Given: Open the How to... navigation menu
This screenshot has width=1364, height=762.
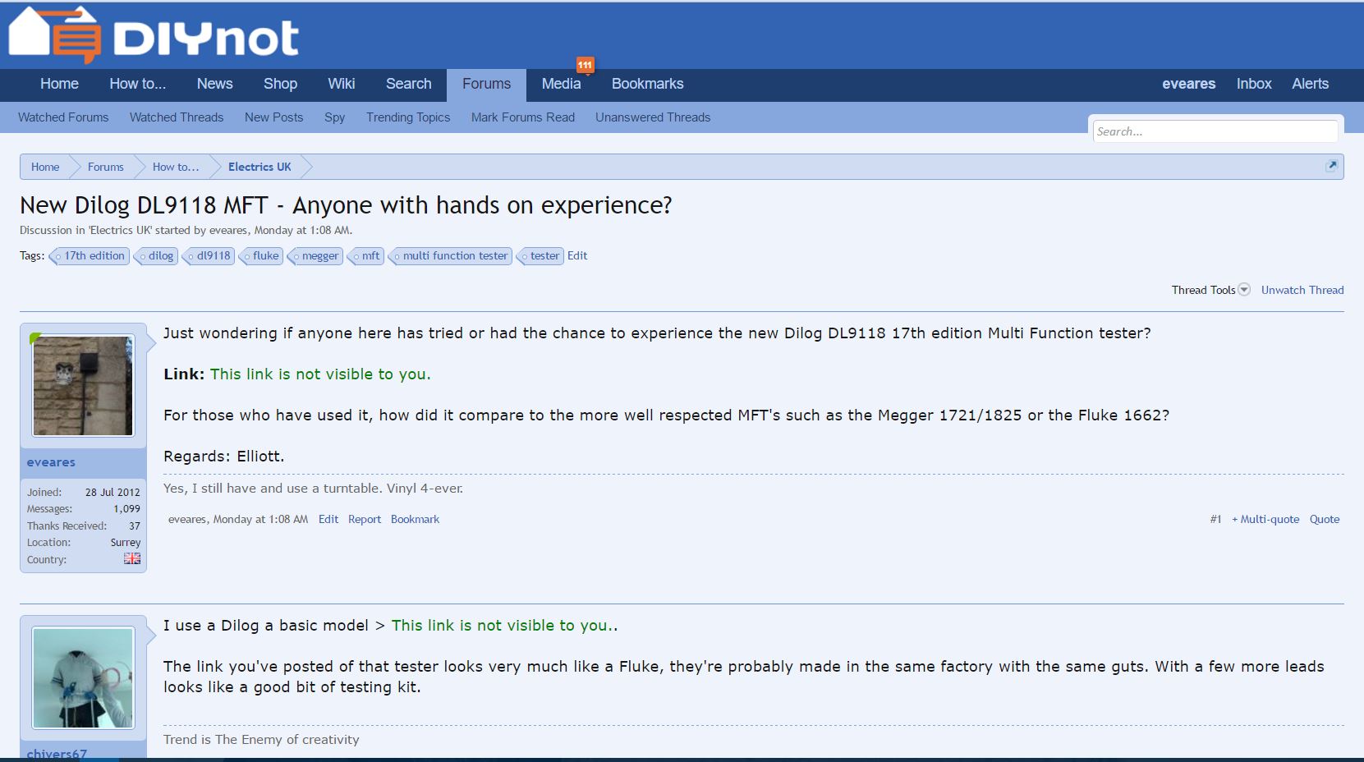Looking at the screenshot, I should pyautogui.click(x=137, y=84).
